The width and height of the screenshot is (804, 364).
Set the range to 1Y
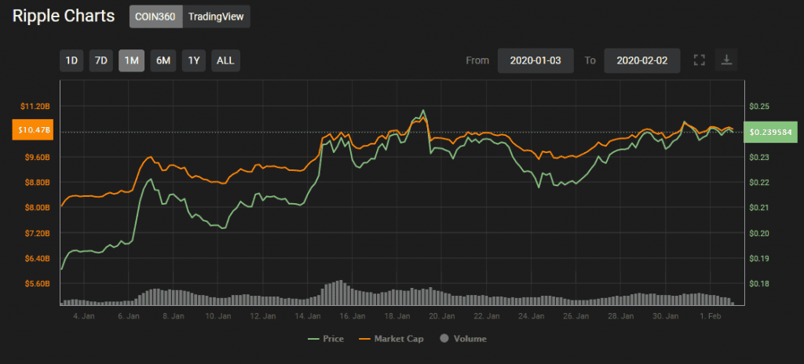[193, 60]
